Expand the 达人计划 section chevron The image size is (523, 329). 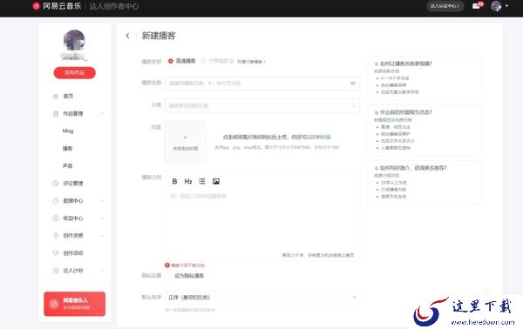[102, 271]
